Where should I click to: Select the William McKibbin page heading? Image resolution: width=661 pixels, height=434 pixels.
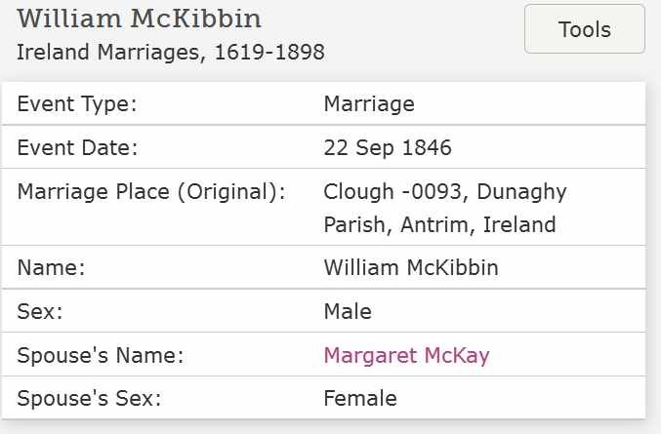click(x=139, y=19)
